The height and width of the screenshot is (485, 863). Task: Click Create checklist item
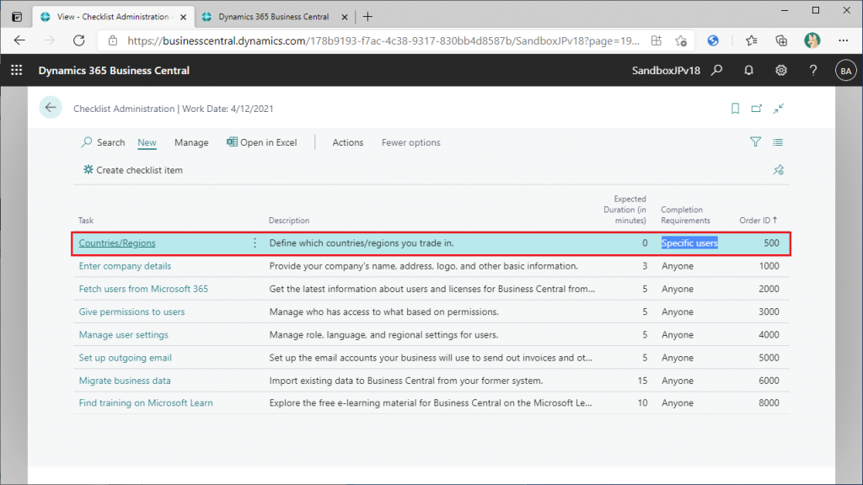click(132, 170)
